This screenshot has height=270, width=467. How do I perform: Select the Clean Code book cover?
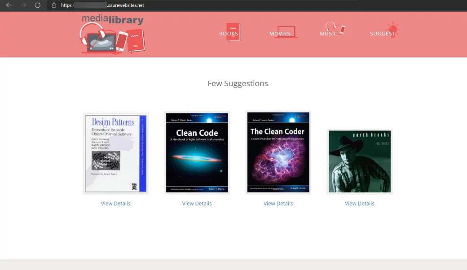pos(197,153)
